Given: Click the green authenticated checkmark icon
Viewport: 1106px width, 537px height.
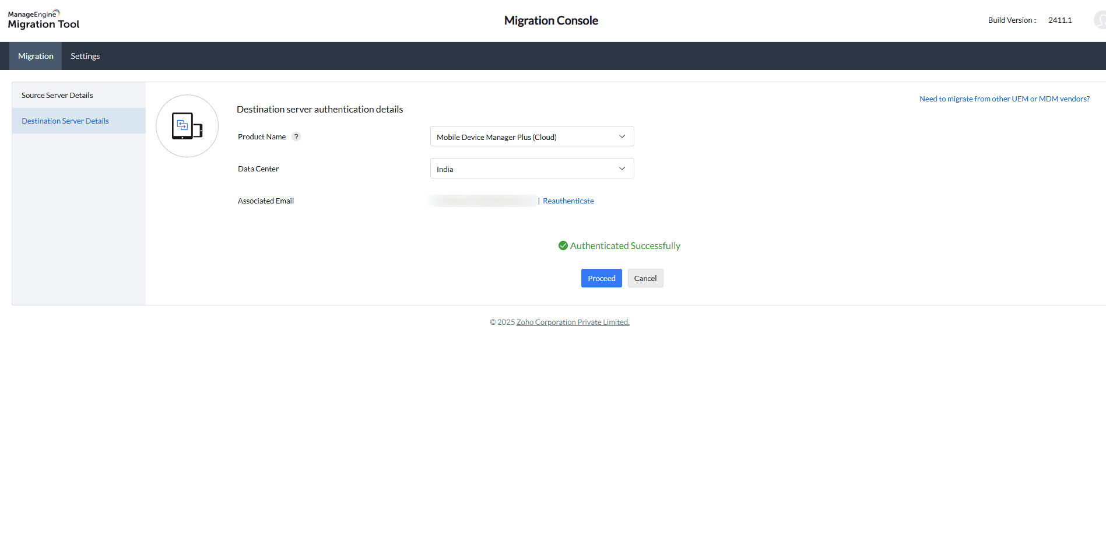Looking at the screenshot, I should coord(563,245).
